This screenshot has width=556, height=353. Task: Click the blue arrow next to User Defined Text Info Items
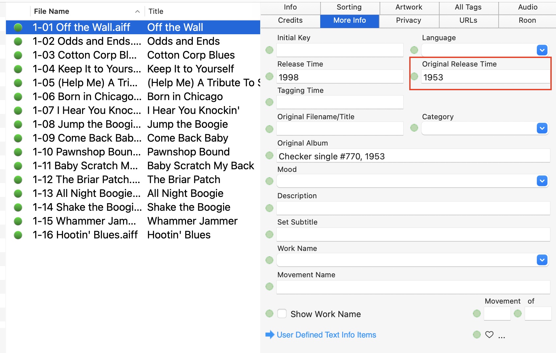point(270,335)
